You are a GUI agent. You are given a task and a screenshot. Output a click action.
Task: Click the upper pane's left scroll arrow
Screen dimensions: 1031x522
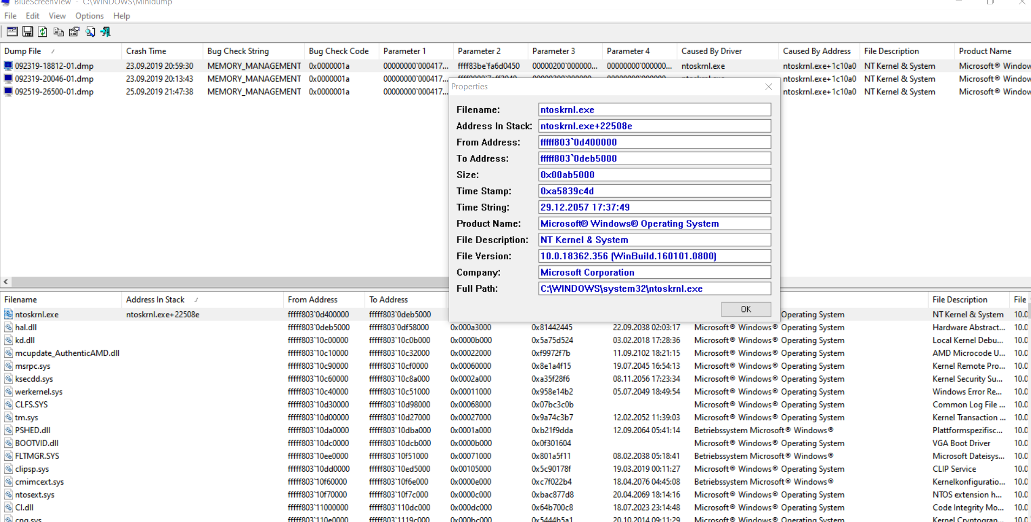point(5,282)
